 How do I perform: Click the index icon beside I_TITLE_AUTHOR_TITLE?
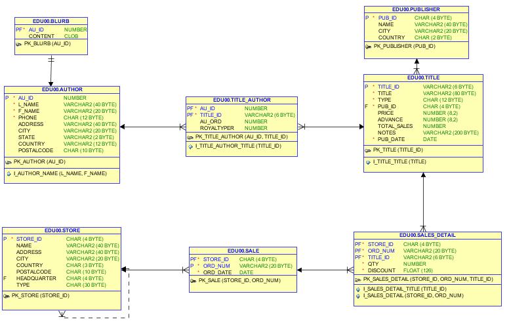(191, 146)
